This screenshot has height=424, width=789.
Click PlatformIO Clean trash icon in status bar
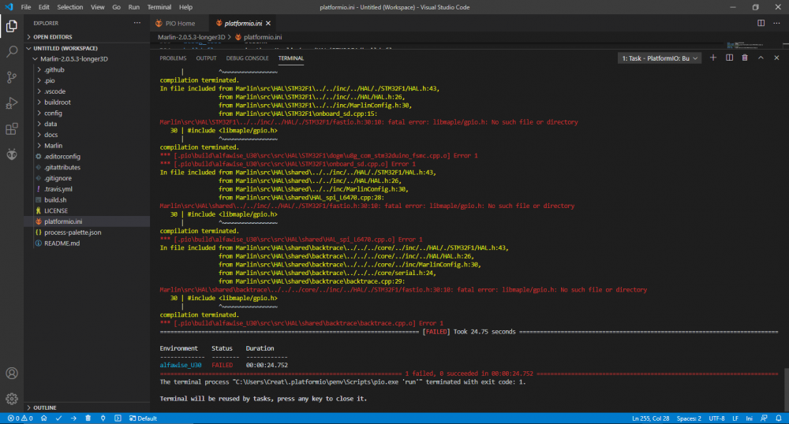[x=88, y=418]
